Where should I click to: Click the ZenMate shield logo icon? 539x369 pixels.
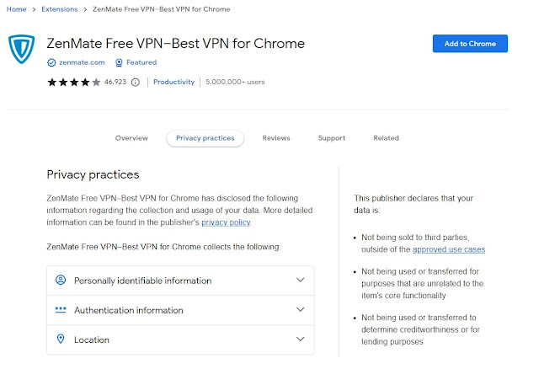tap(23, 51)
